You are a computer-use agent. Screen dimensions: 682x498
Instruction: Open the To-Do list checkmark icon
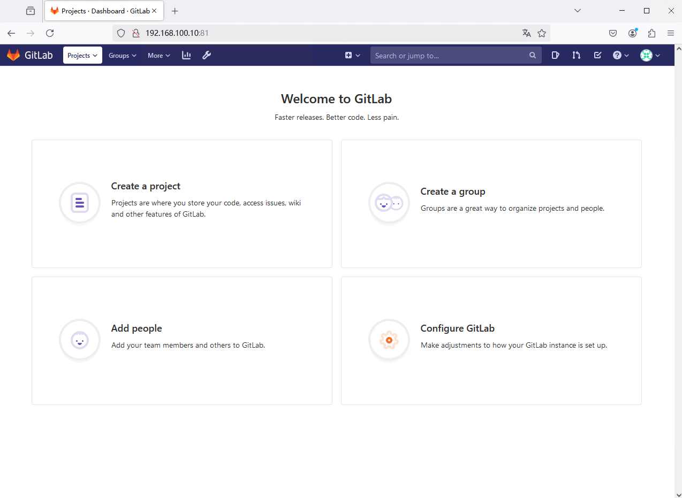click(x=597, y=55)
